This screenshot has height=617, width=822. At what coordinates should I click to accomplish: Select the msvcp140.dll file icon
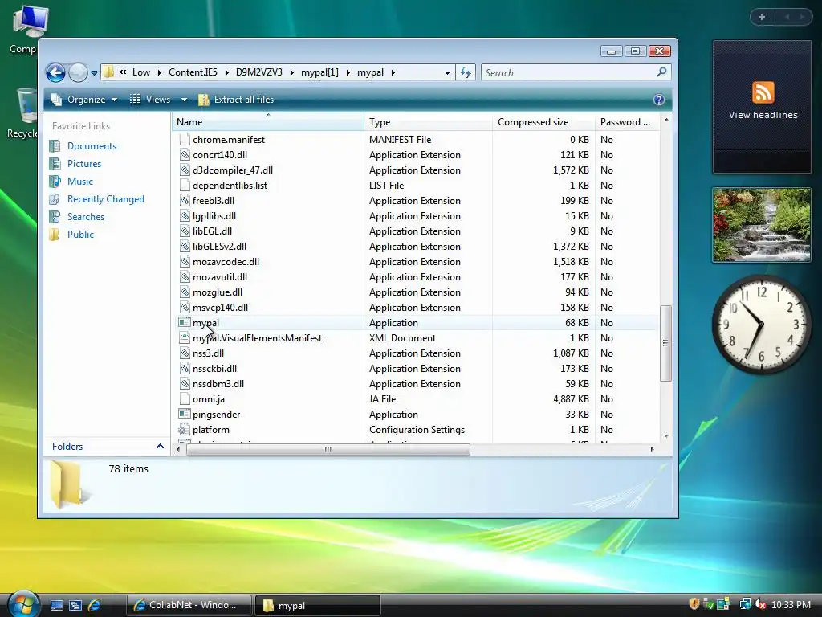tap(184, 308)
